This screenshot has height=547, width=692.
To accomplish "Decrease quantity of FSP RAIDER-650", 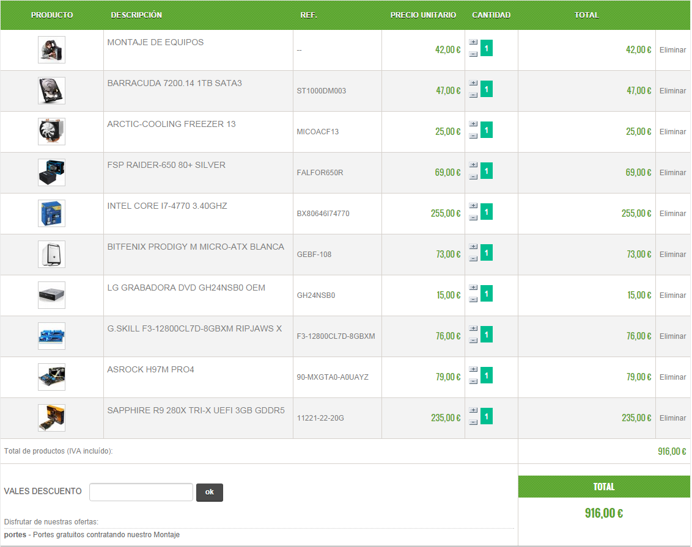I will pyautogui.click(x=473, y=177).
